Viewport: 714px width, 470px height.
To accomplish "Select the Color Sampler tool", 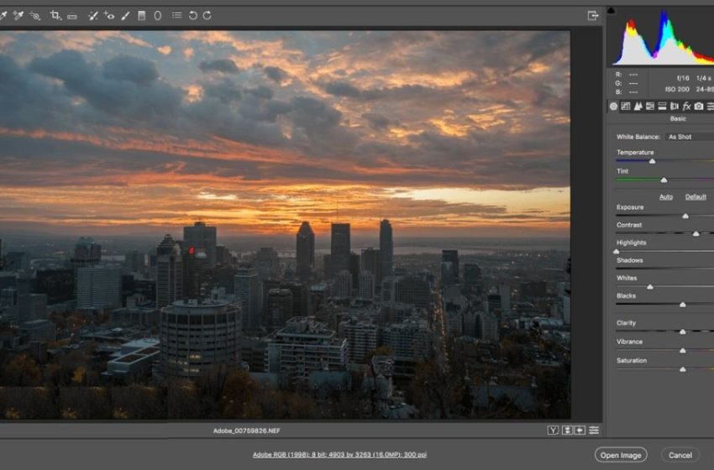I will point(18,15).
